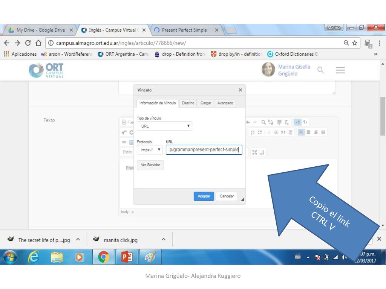Viewport: 386px width, 289px height.
Task: Open the Tipo de vínculo dropdown
Action: click(164, 126)
